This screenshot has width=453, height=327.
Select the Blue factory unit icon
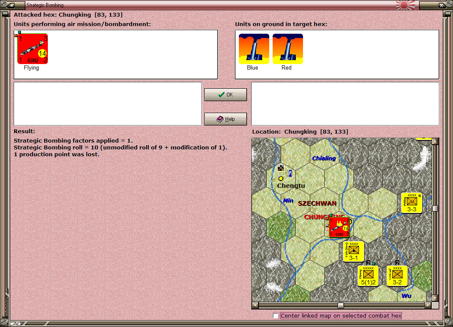pyautogui.click(x=254, y=49)
